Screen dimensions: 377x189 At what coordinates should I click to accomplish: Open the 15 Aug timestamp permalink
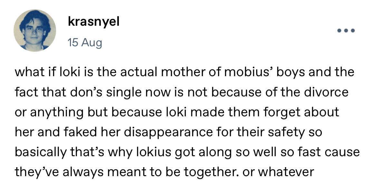pyautogui.click(x=85, y=43)
